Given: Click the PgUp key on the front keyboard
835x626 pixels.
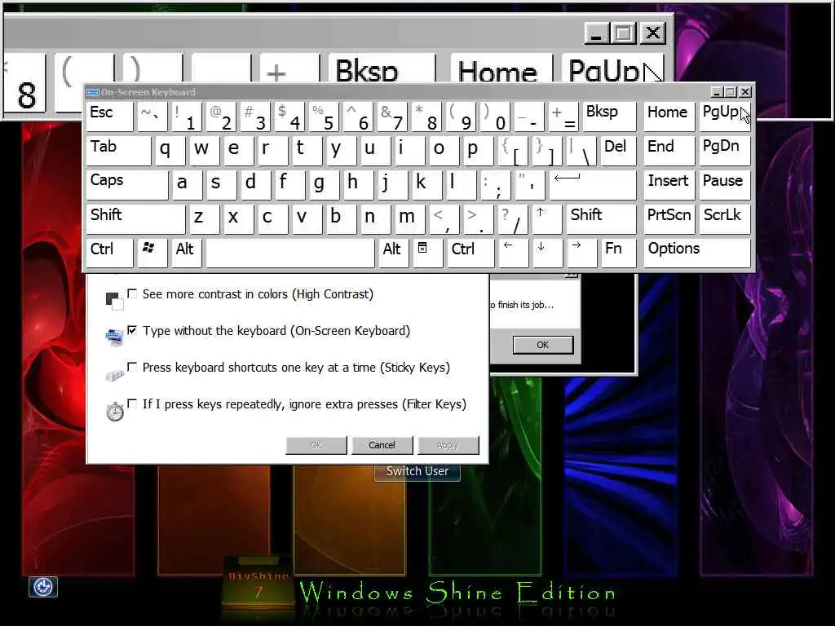Looking at the screenshot, I should [725, 117].
